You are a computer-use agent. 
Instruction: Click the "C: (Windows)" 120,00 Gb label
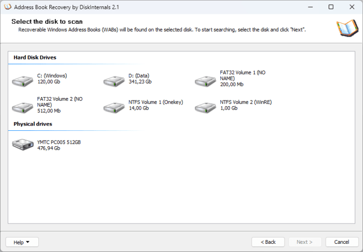[x=52, y=79]
